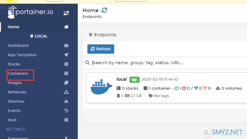Toggle the sidebar collapse arrows icon

tap(66, 13)
